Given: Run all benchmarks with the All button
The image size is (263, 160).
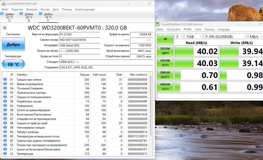Looking at the screenshot, I should 165,39.
